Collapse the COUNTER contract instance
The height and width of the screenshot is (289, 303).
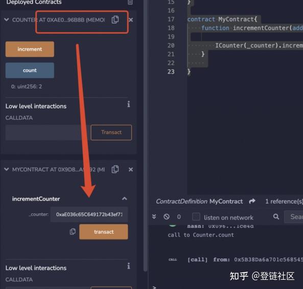[x=7, y=20]
